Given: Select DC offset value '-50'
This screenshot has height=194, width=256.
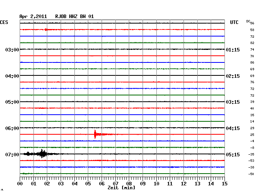Looking at the screenshot, I should (251, 174).
